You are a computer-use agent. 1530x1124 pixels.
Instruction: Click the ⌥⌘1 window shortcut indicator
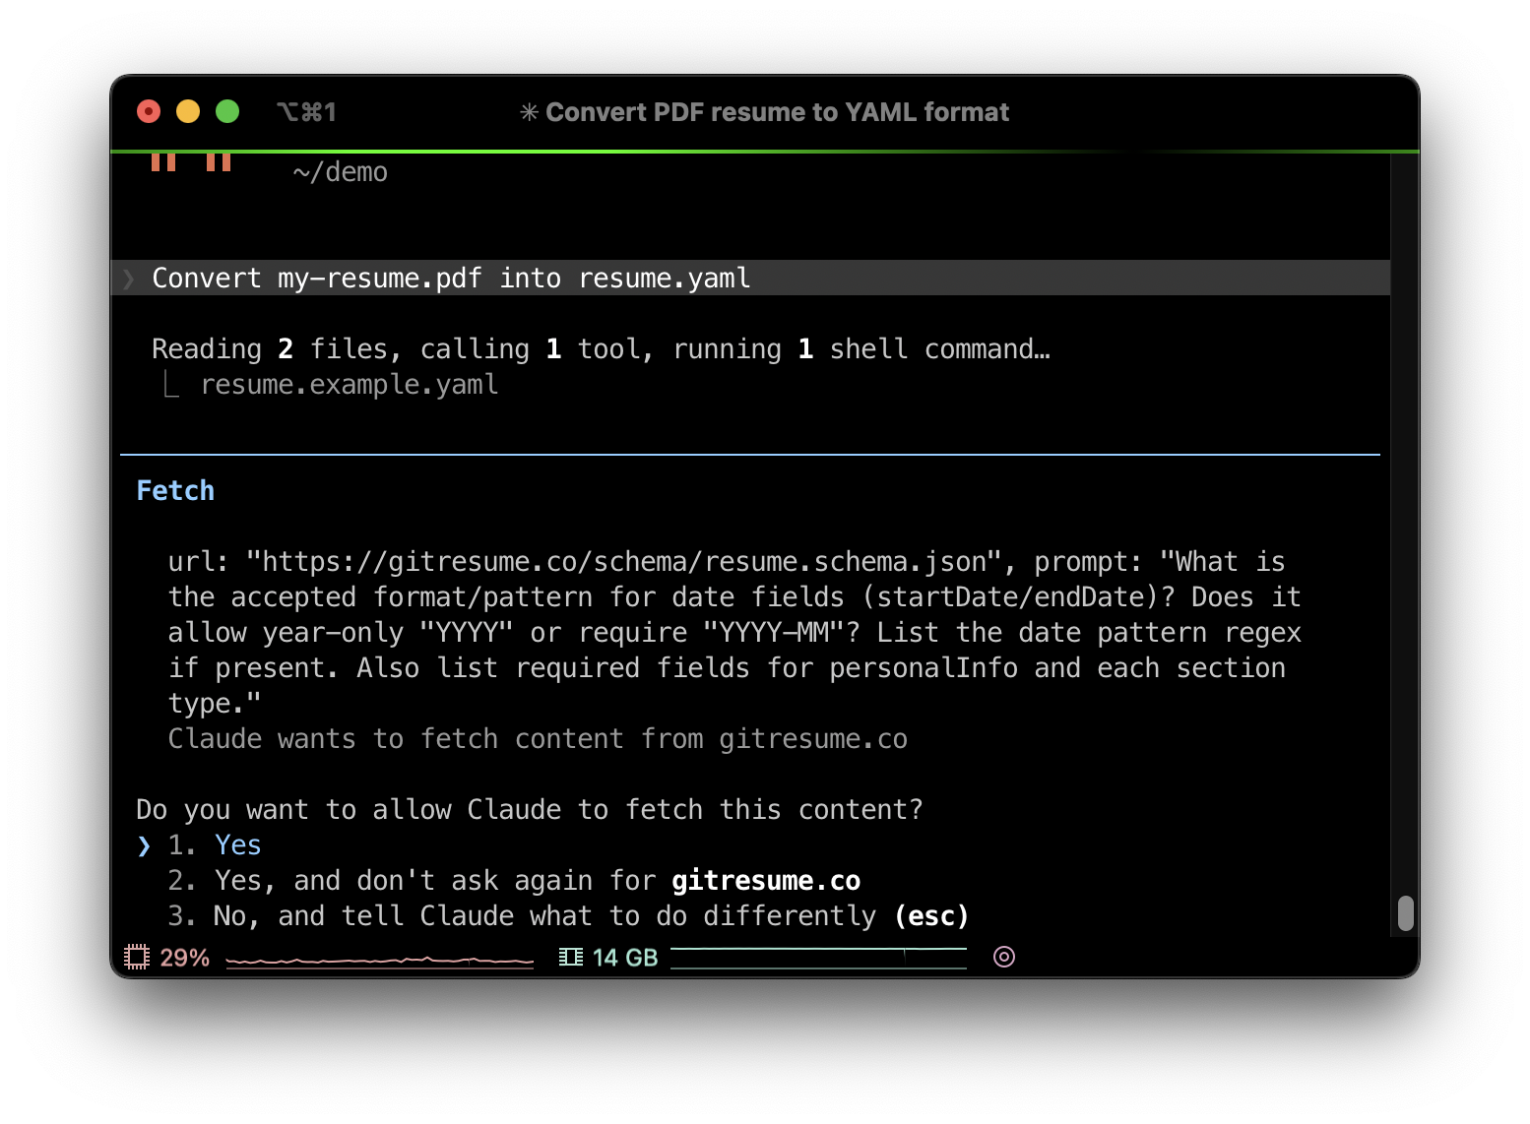coord(307,112)
